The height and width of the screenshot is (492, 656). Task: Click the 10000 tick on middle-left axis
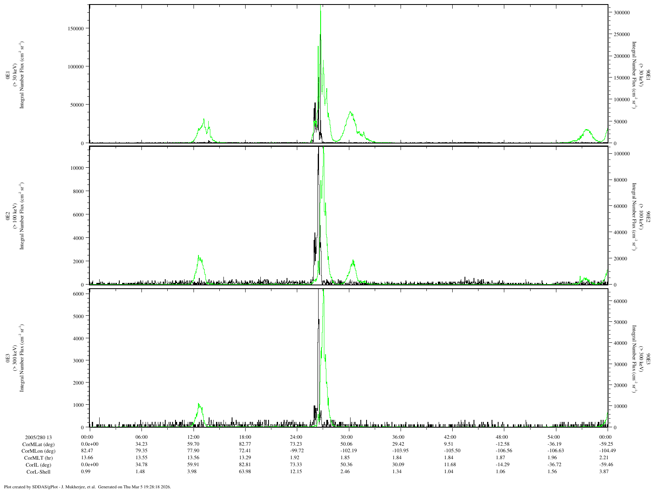pyautogui.click(x=77, y=168)
